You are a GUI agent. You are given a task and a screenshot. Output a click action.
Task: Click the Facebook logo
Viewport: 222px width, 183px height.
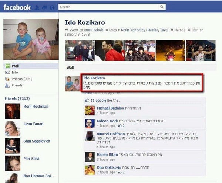17,7
